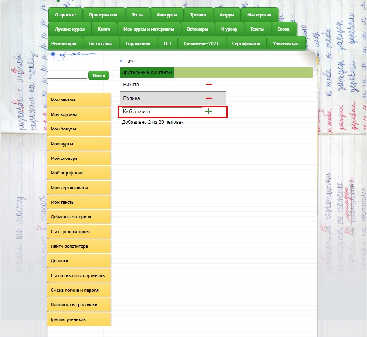The width and height of the screenshot is (367, 337).
Task: Open Мои заказы in the sidebar
Action: [x=79, y=100]
